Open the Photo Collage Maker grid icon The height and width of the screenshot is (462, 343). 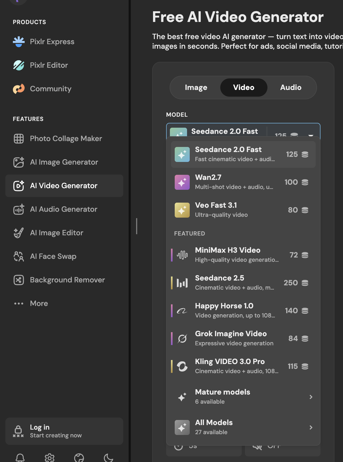click(x=19, y=139)
